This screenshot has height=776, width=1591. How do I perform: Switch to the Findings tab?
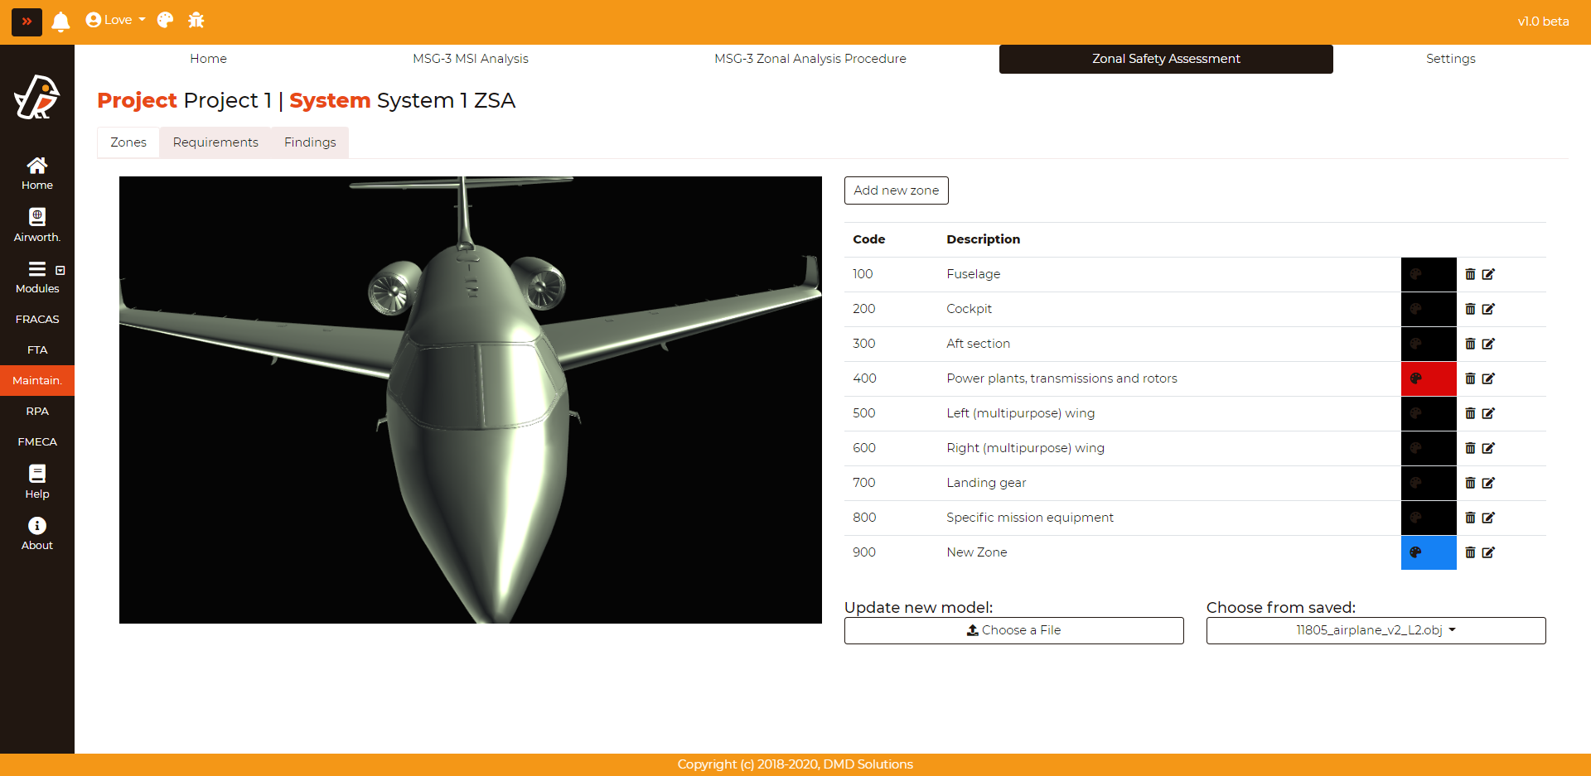pyautogui.click(x=310, y=142)
